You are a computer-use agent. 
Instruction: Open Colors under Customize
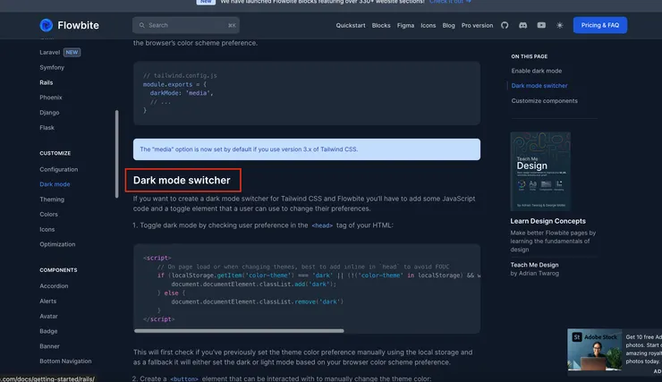coord(48,215)
